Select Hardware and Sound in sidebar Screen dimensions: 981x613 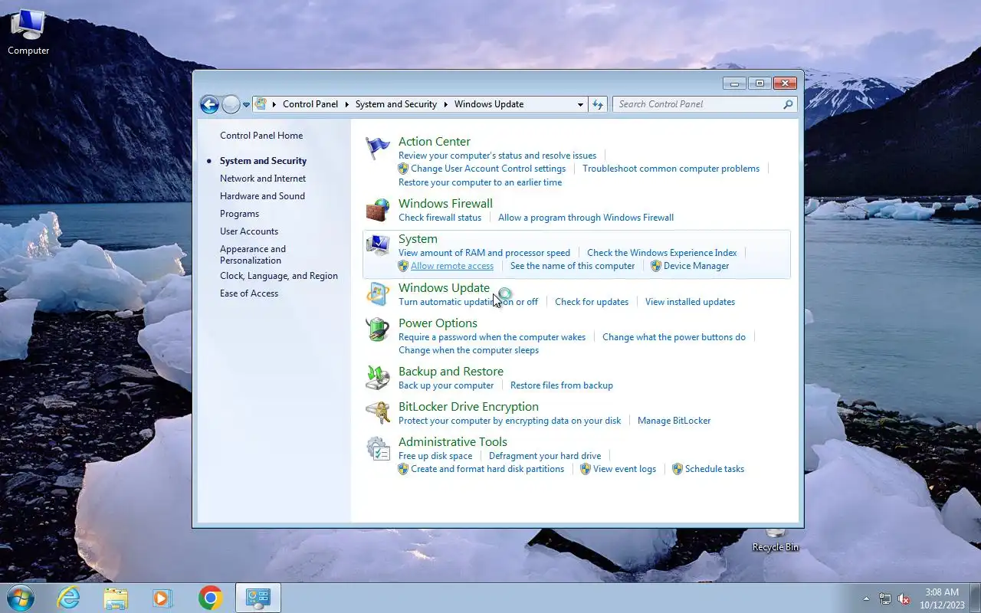[262, 196]
